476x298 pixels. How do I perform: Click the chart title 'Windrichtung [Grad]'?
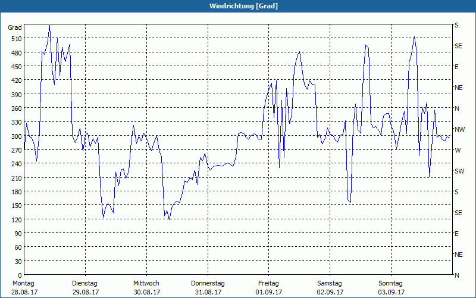point(243,6)
